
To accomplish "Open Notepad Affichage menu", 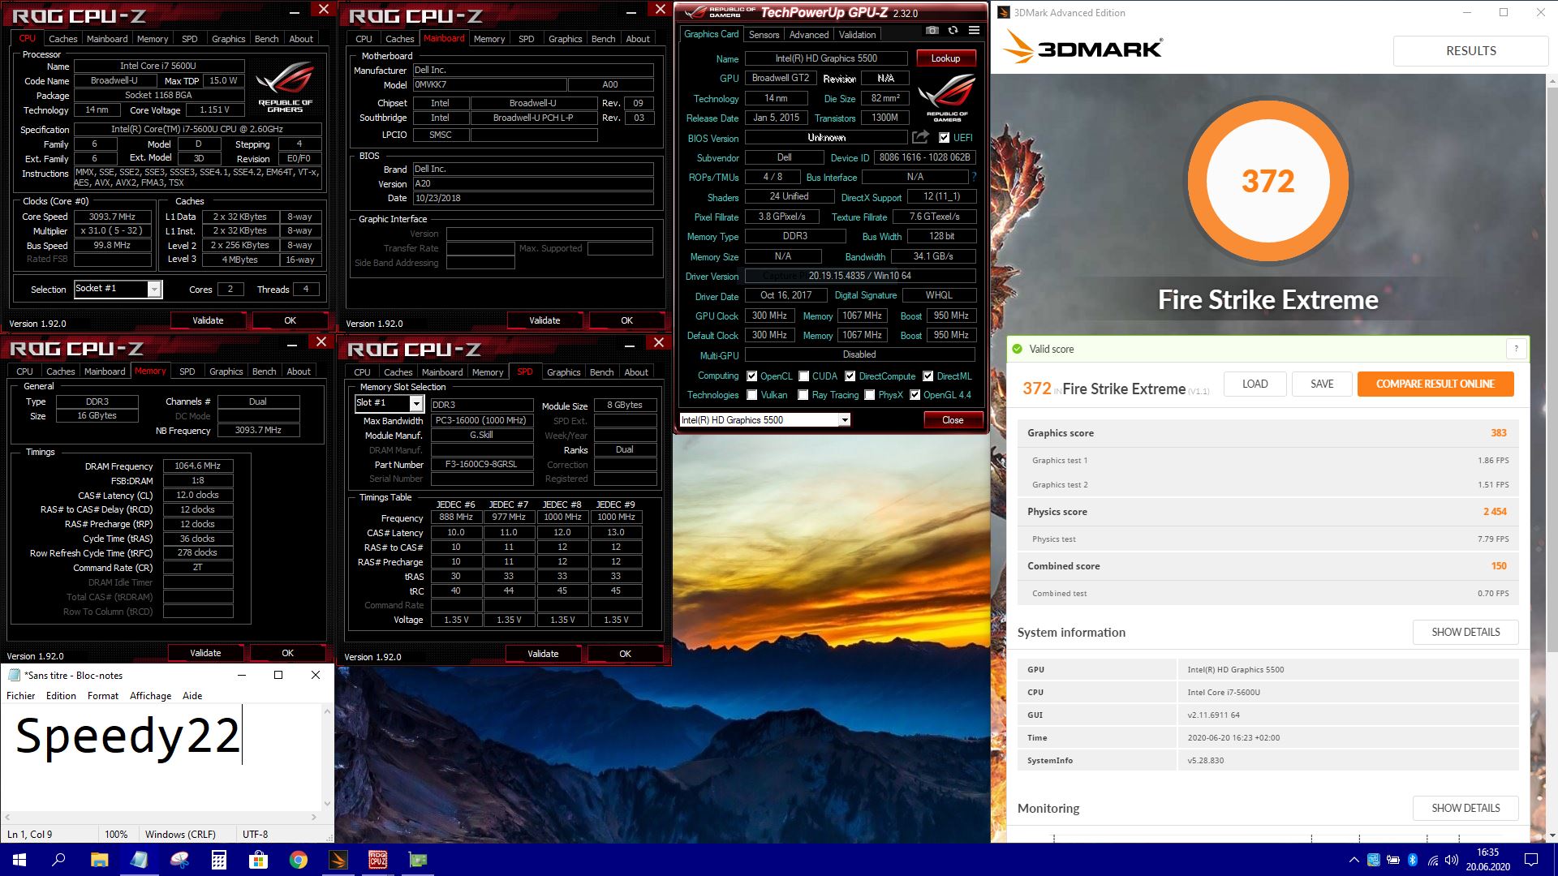I will pyautogui.click(x=151, y=696).
